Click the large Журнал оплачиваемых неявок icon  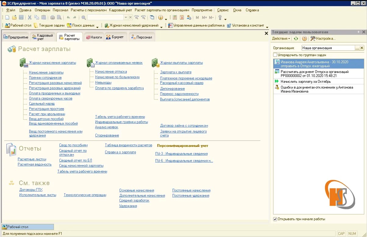(91, 63)
